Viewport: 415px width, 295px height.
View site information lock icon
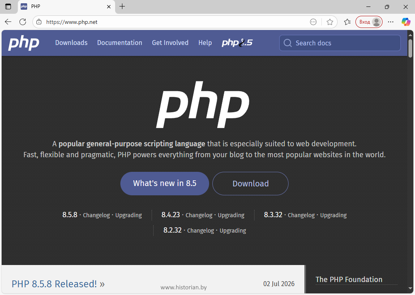(39, 22)
